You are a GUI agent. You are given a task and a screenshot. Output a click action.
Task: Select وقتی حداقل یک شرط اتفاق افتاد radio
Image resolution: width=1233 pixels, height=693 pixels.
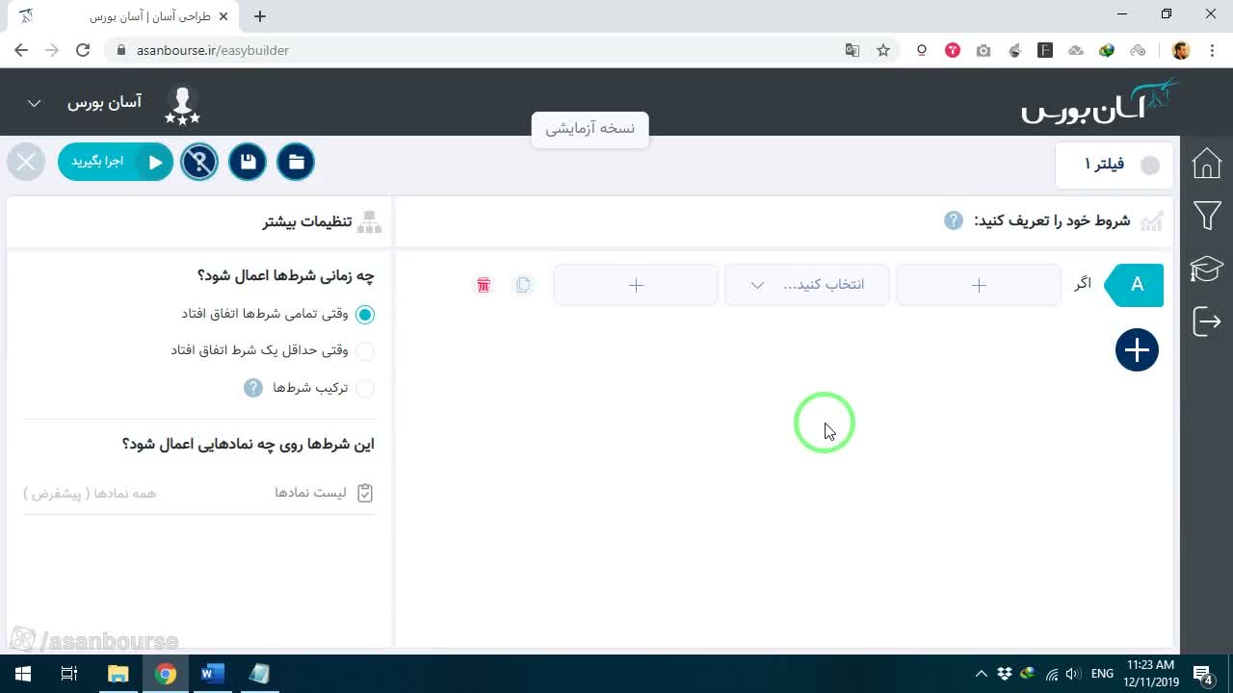(x=365, y=350)
